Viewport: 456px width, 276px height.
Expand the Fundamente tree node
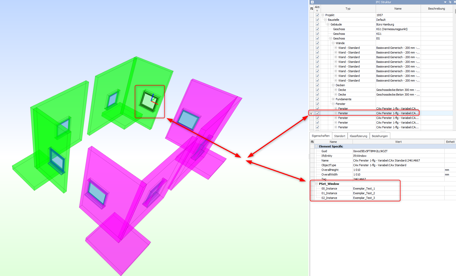[x=333, y=99]
